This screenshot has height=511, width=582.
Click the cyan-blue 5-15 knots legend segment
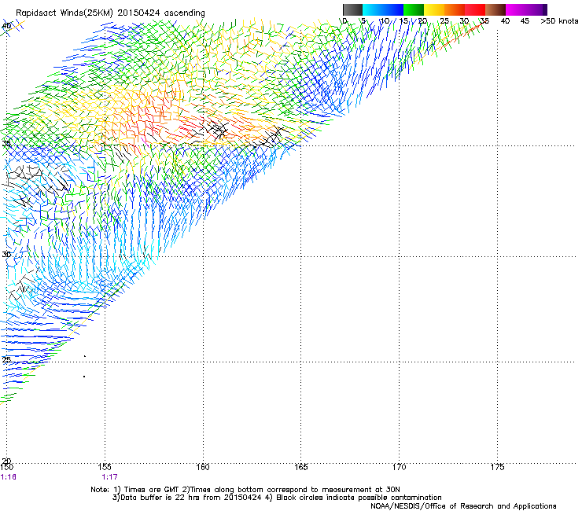point(383,9)
